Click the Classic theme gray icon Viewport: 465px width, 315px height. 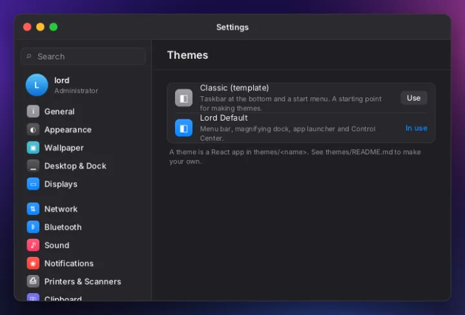point(183,97)
